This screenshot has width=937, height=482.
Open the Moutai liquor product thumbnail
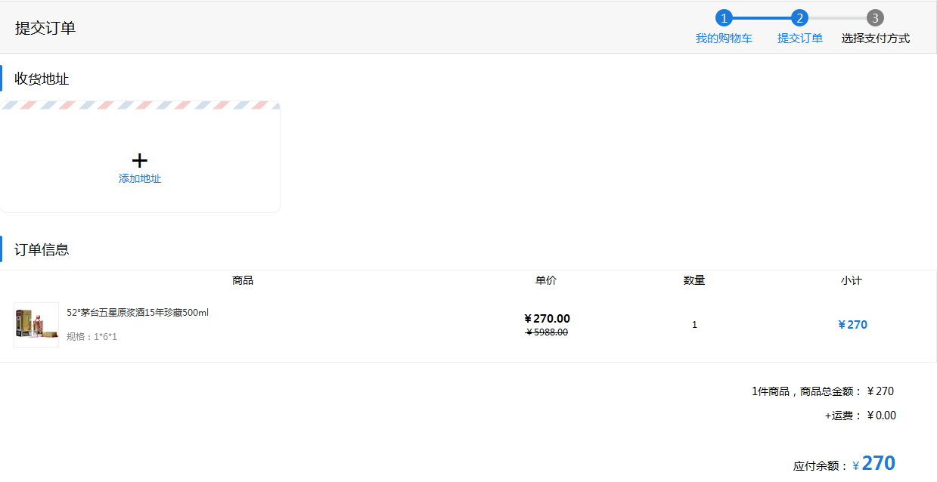(x=36, y=325)
